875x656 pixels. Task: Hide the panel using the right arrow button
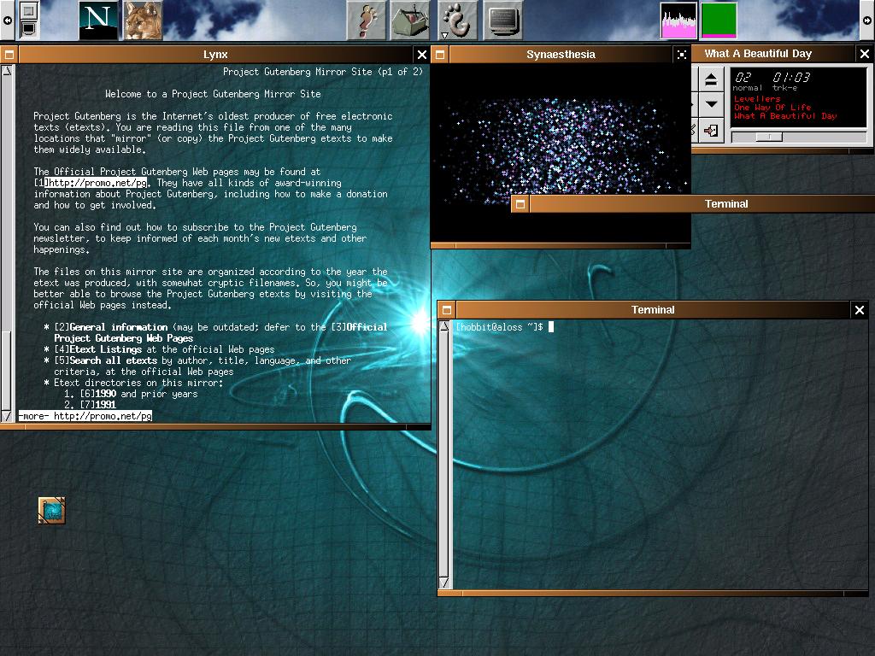pyautogui.click(x=867, y=20)
